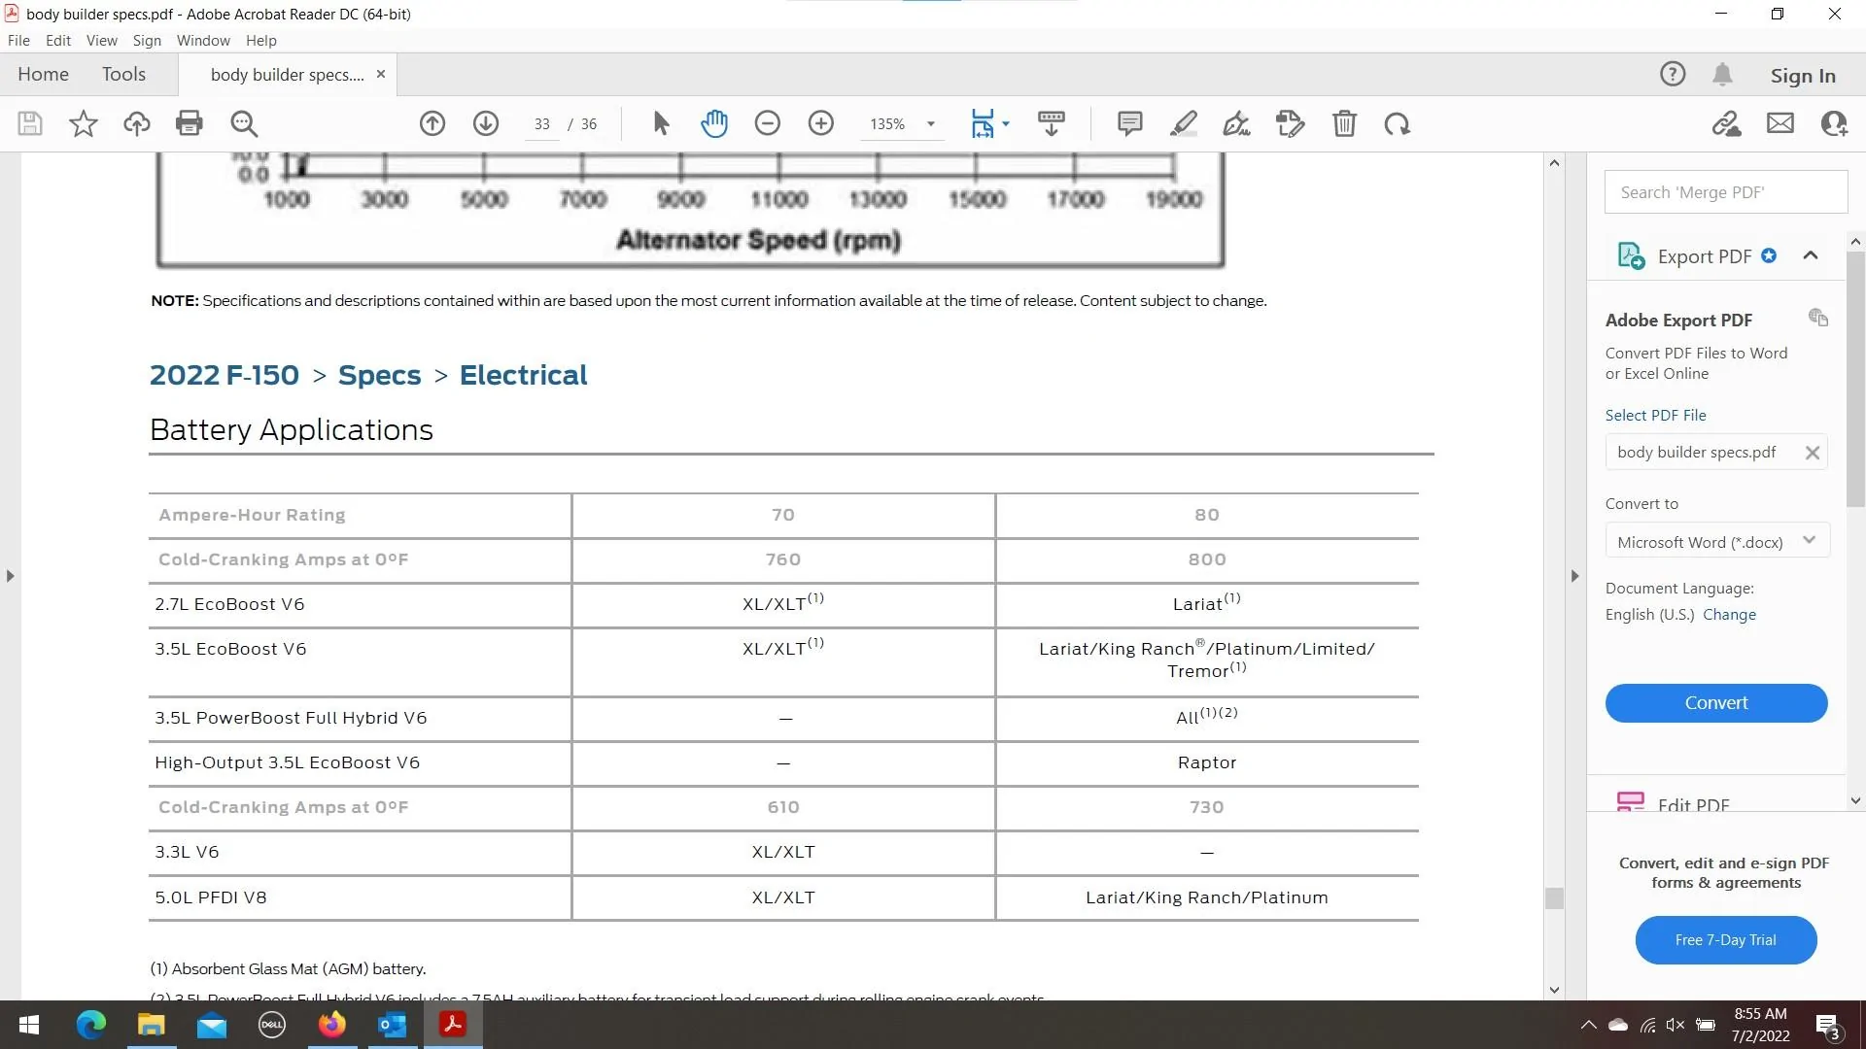Start the Free 7-Day Trial
This screenshot has width=1866, height=1049.
[x=1724, y=939]
